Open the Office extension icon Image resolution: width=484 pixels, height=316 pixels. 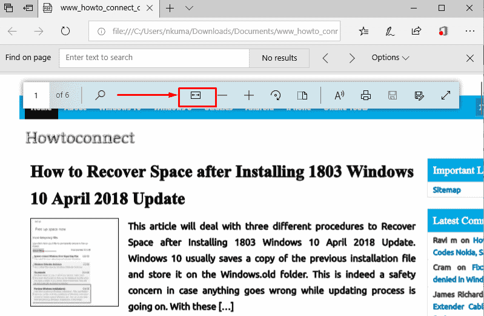(x=443, y=31)
